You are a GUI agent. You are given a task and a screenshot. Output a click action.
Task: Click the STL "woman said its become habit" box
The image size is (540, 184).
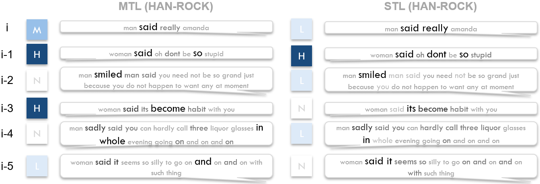[x=431, y=109]
